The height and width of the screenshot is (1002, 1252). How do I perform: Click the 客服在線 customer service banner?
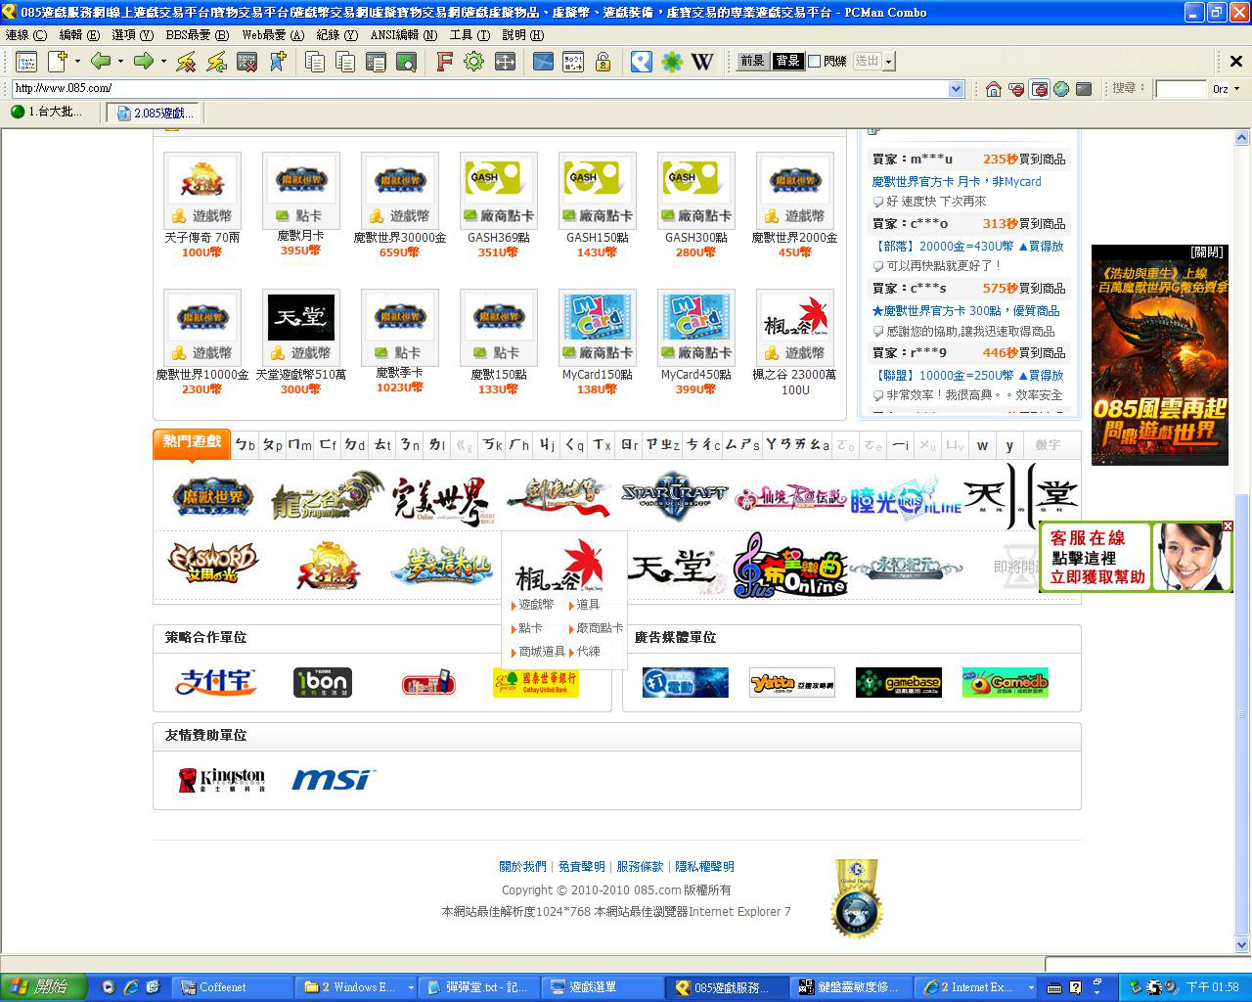point(1136,557)
